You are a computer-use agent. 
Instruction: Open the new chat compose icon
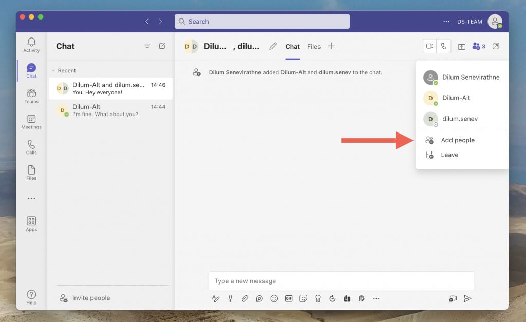point(162,46)
